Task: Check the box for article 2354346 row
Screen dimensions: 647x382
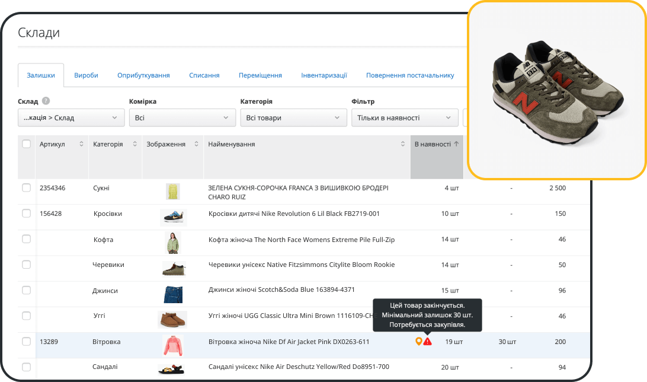Action: 27,188
